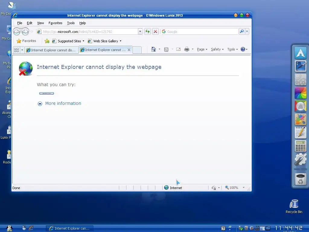Open the Page command bar menu

click(x=202, y=49)
